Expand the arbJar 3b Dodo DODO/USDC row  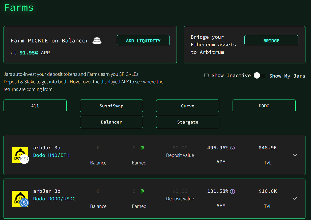coord(295,199)
